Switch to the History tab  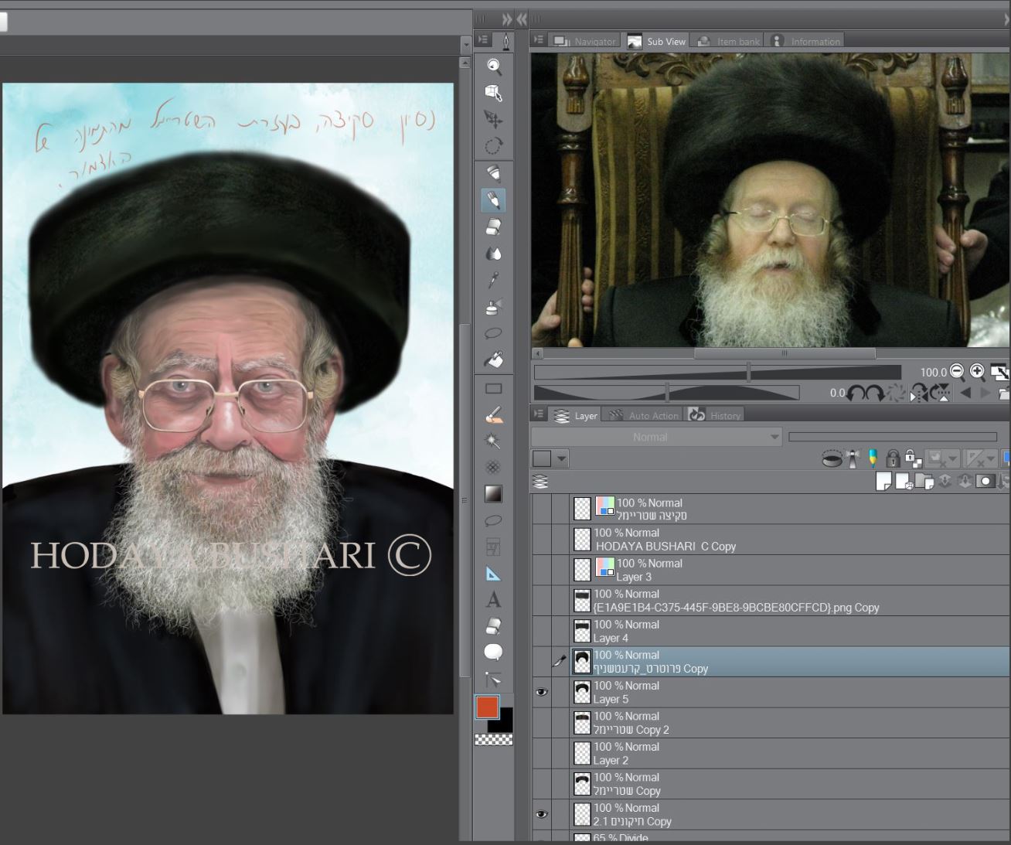coord(716,415)
